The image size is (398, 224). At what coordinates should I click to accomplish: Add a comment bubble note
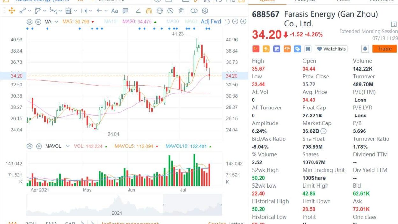(125, 11)
